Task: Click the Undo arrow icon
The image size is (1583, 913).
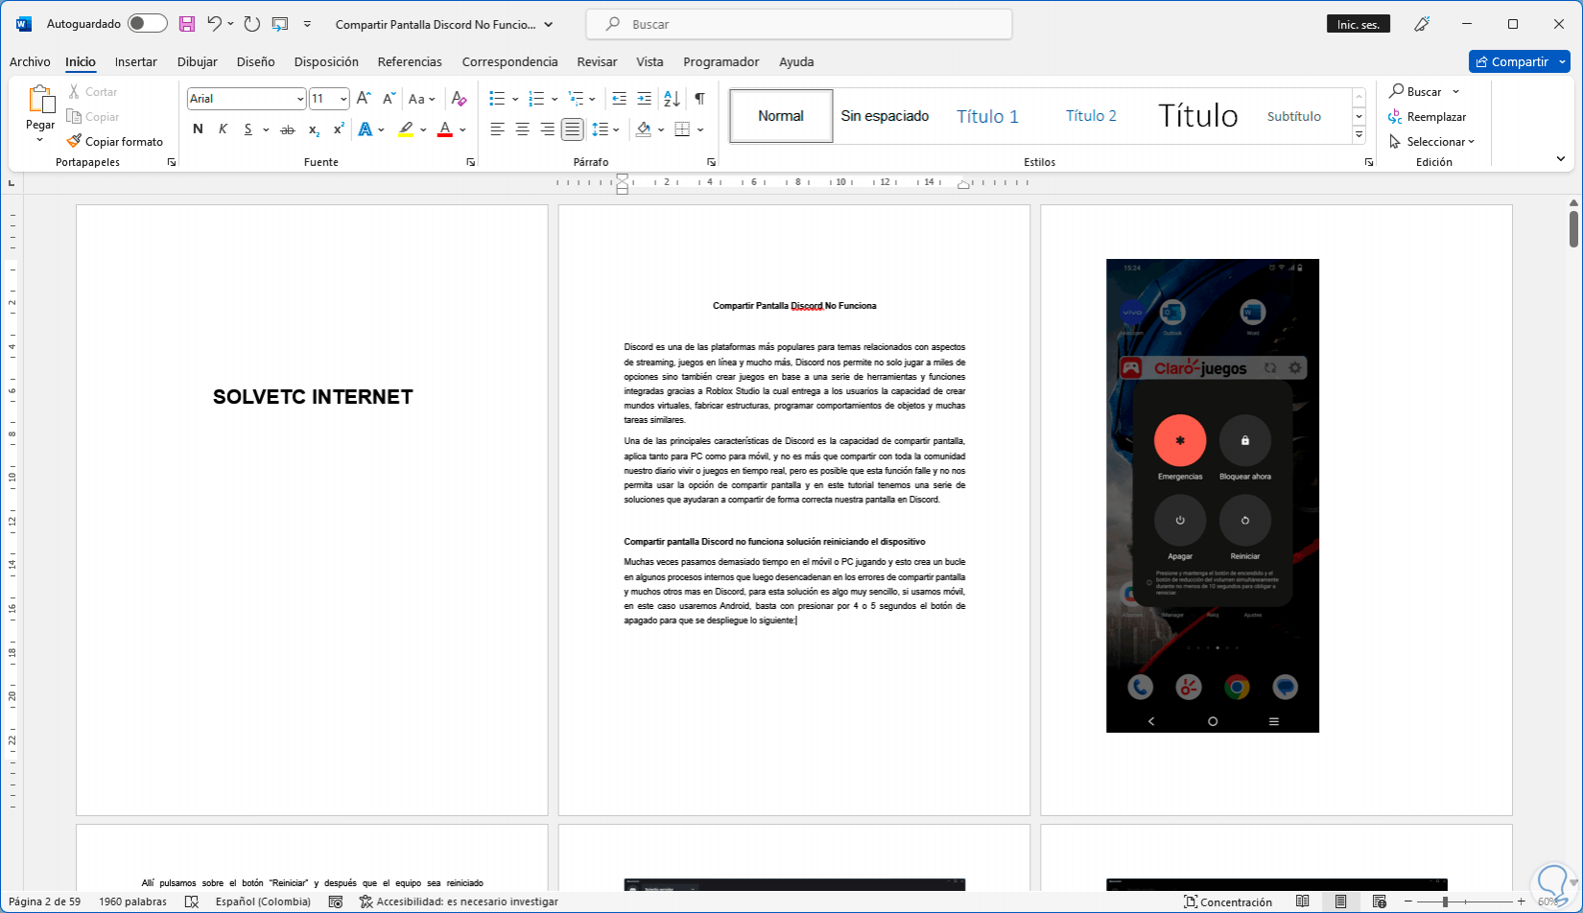Action: [214, 24]
